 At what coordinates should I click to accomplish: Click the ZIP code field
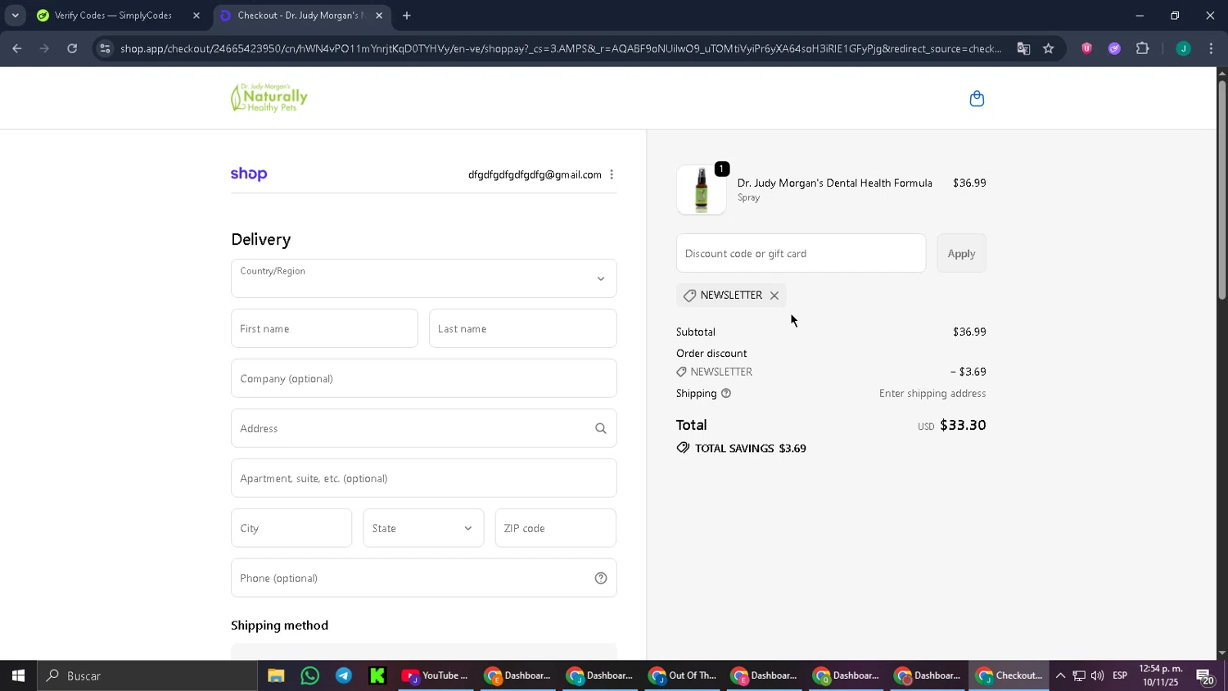click(x=555, y=528)
